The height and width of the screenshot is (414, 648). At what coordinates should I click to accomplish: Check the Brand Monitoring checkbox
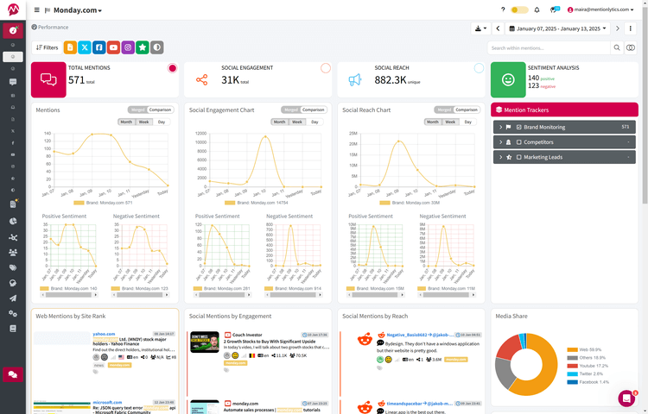pyautogui.click(x=519, y=127)
